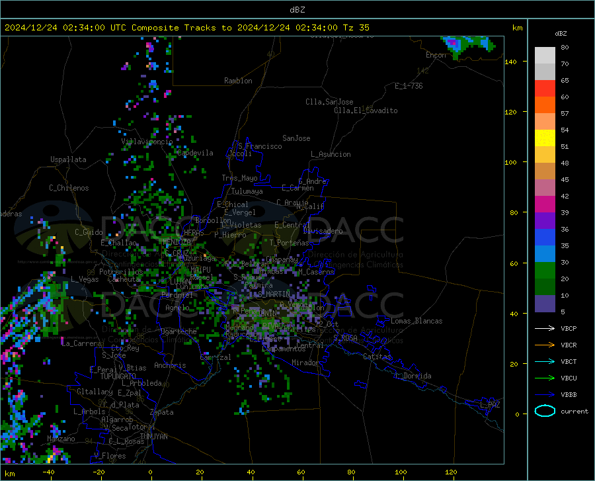Screen dimensions: 595x481
Task: Click the composite tracks timestamp header text
Action: [186, 28]
